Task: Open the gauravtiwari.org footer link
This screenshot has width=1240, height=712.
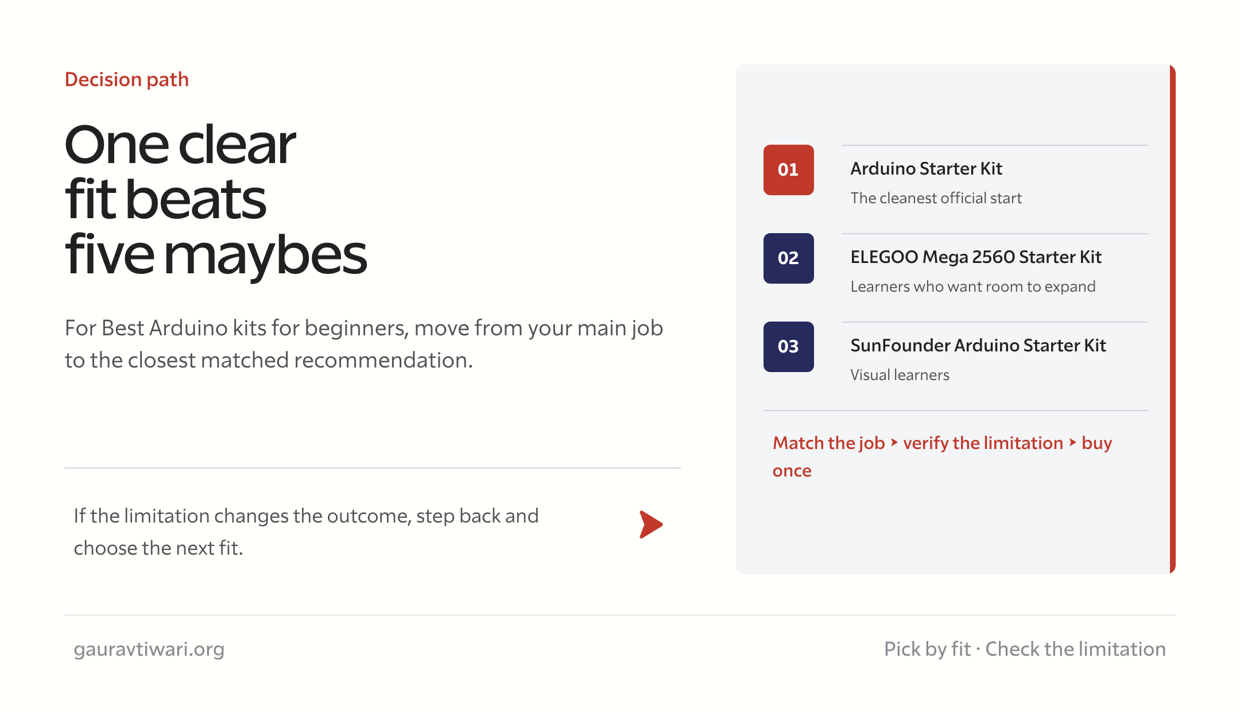Action: pyautogui.click(x=149, y=649)
